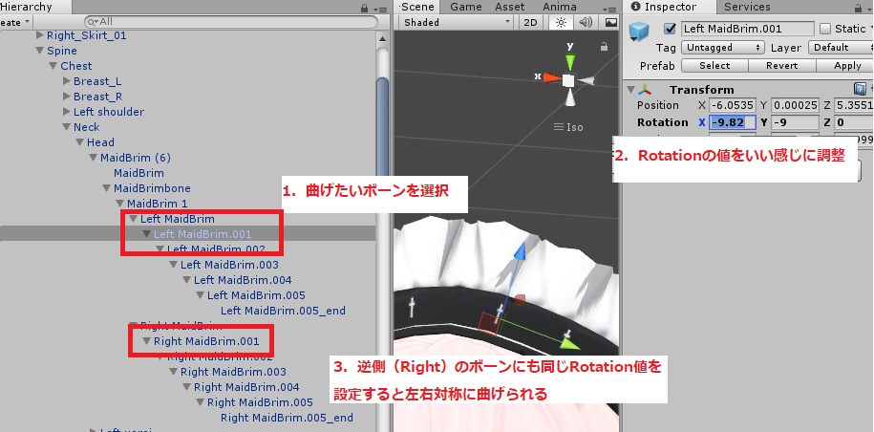Click the Hierarchy panel lock icon
Screen dimensions: 874x432
364,9
